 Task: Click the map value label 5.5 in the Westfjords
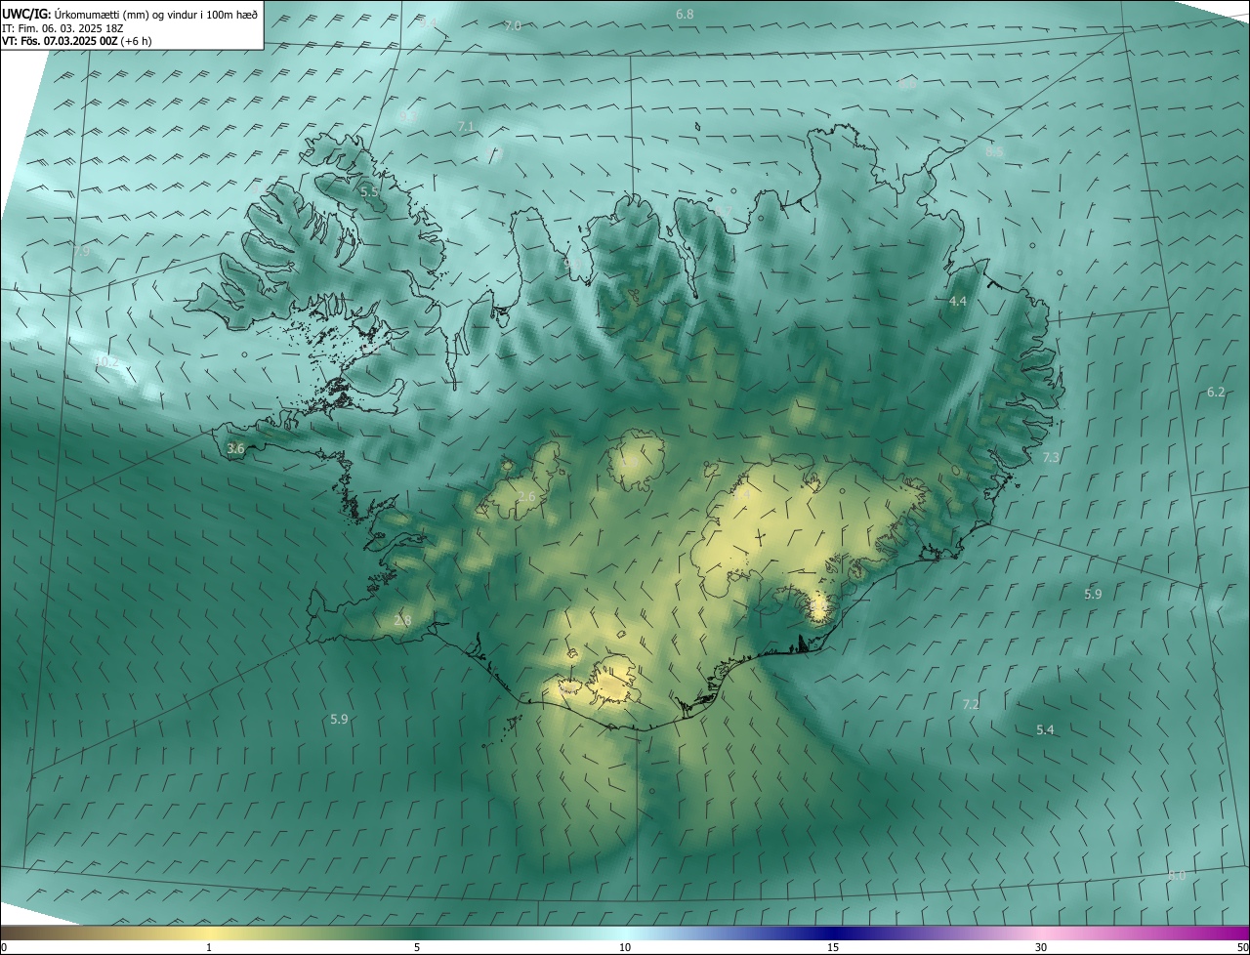[369, 191]
